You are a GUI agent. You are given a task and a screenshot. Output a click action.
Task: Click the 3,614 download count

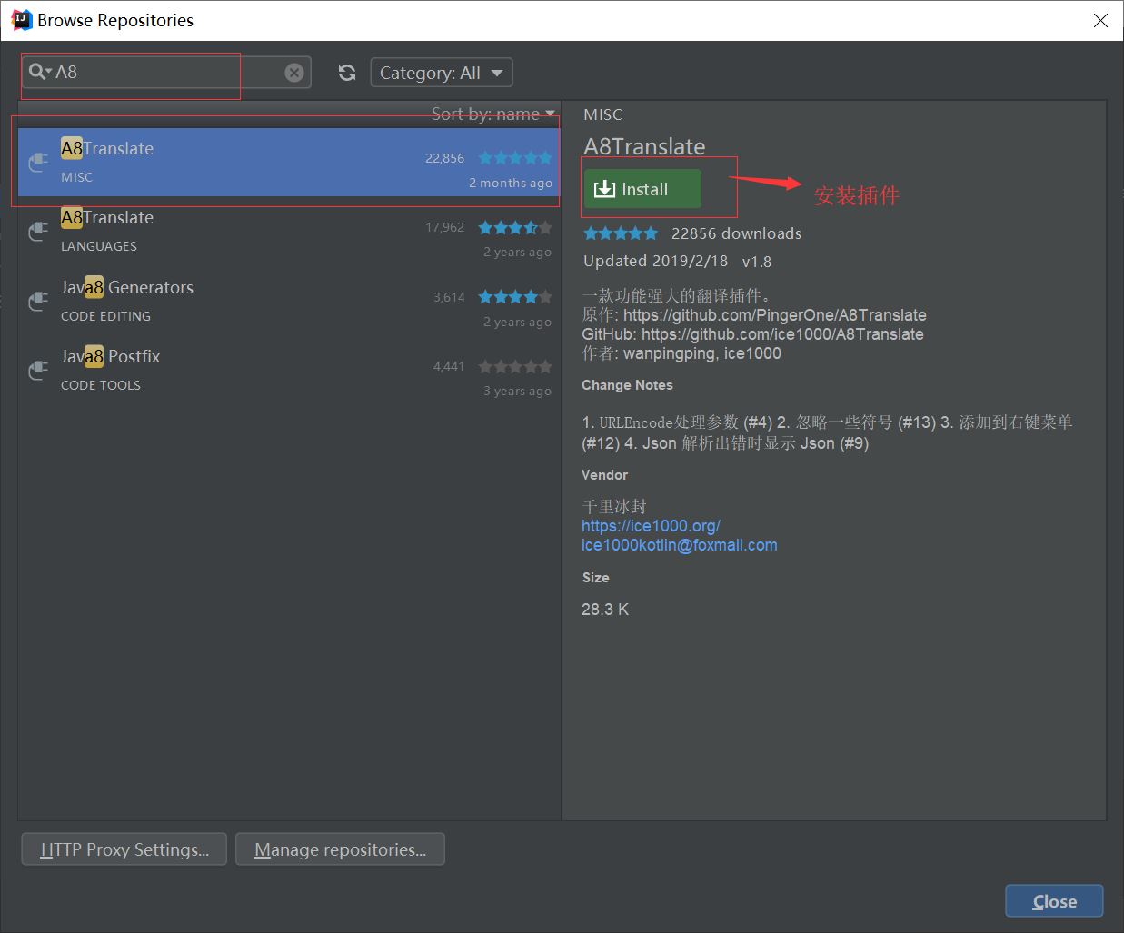pos(449,297)
